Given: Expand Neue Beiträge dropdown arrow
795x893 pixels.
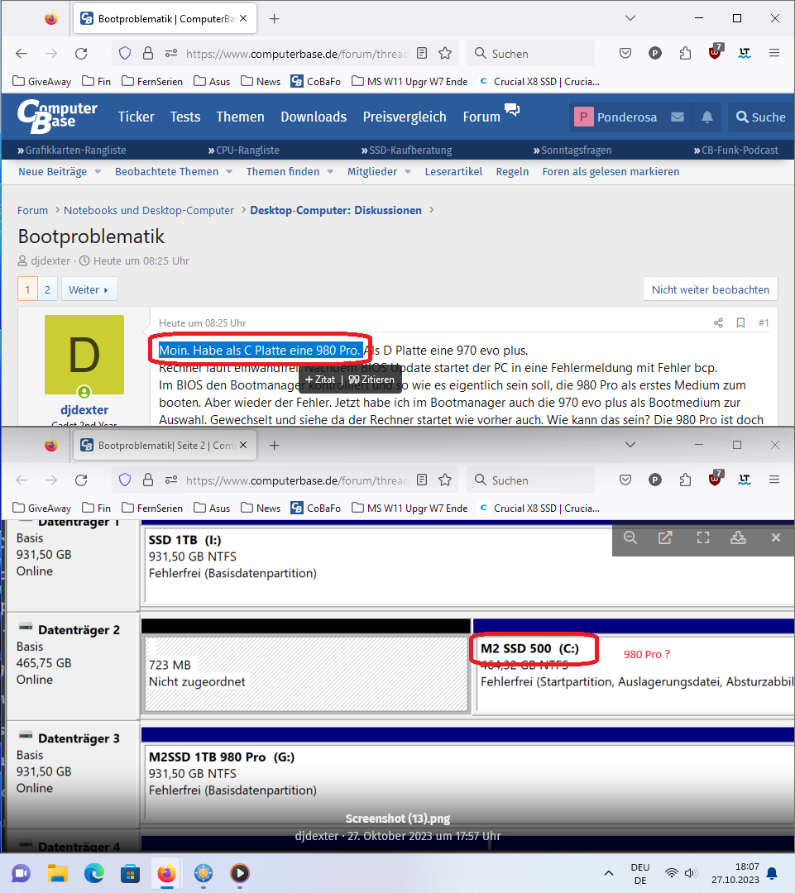Looking at the screenshot, I should coord(98,172).
